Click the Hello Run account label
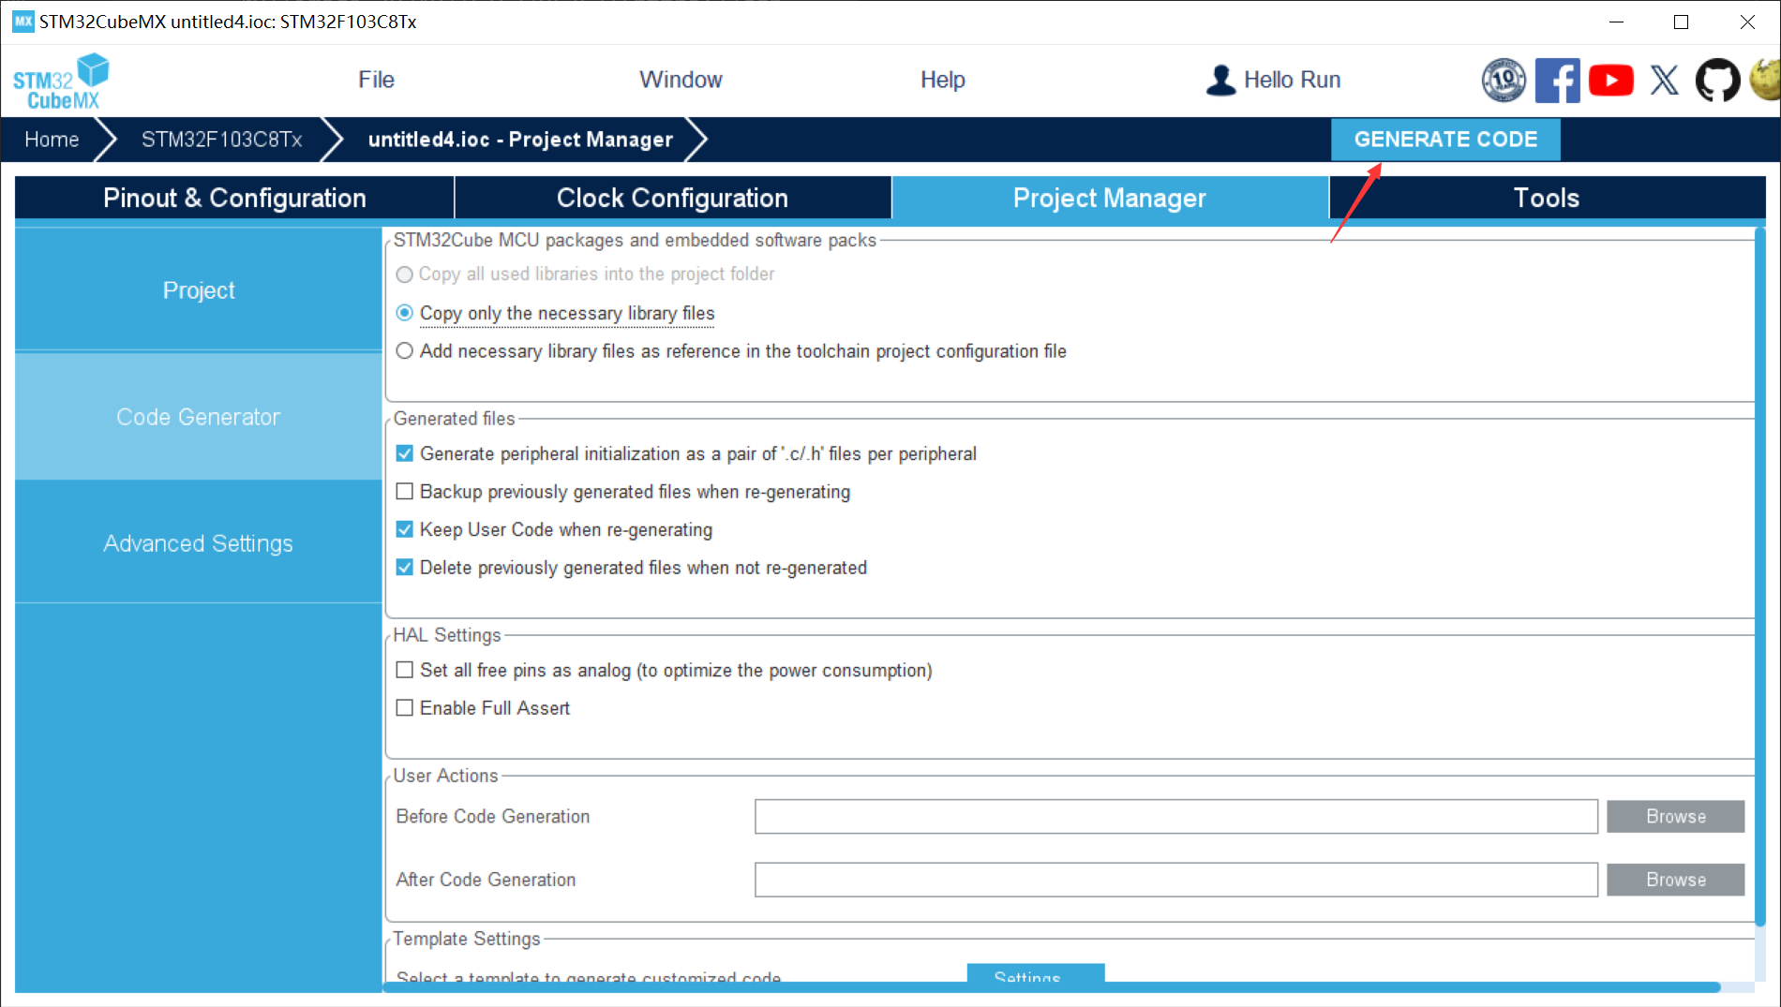Screen dimensions: 1781x1007 point(1292,80)
